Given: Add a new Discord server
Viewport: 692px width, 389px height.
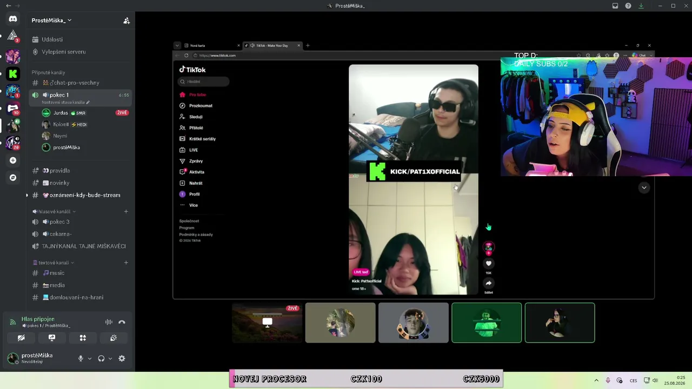Looking at the screenshot, I should click(13, 160).
